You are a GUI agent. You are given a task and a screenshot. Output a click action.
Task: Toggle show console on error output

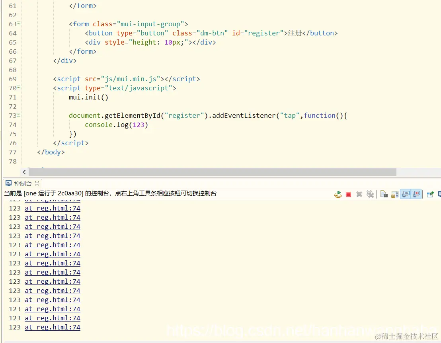[x=417, y=194]
